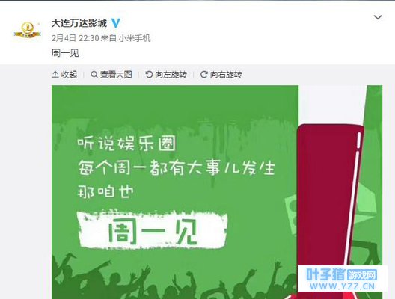Click the 周一见 post caption text
This screenshot has width=395, height=299.
[65, 53]
